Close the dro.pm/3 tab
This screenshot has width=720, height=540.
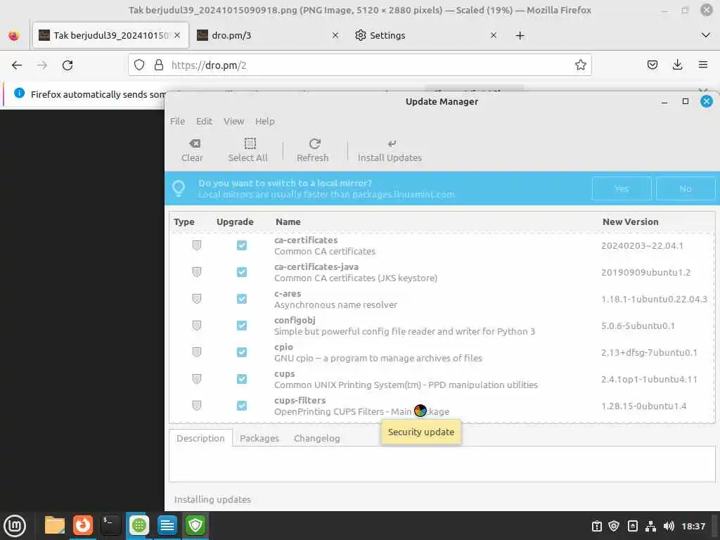pos(335,35)
